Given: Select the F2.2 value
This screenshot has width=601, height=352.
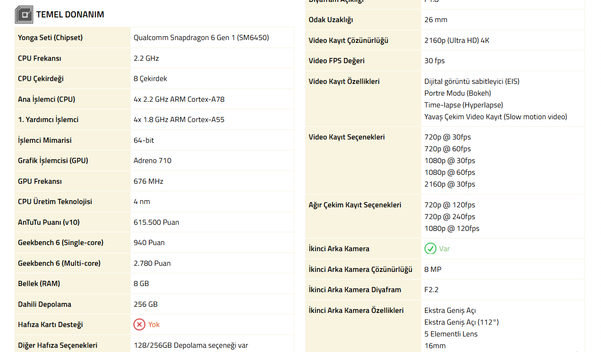Looking at the screenshot, I should pos(431,290).
